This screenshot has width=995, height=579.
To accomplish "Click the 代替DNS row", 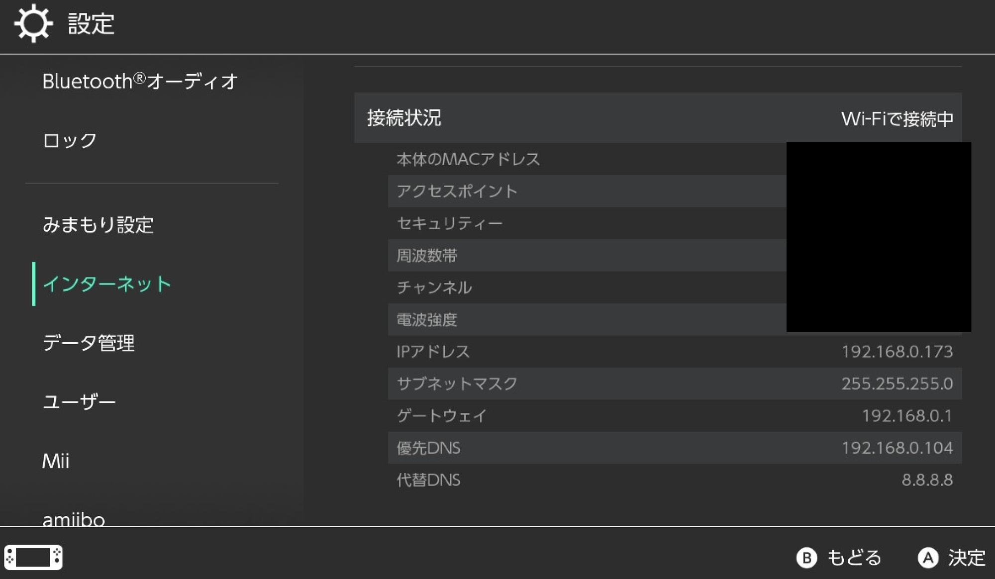I will (675, 480).
